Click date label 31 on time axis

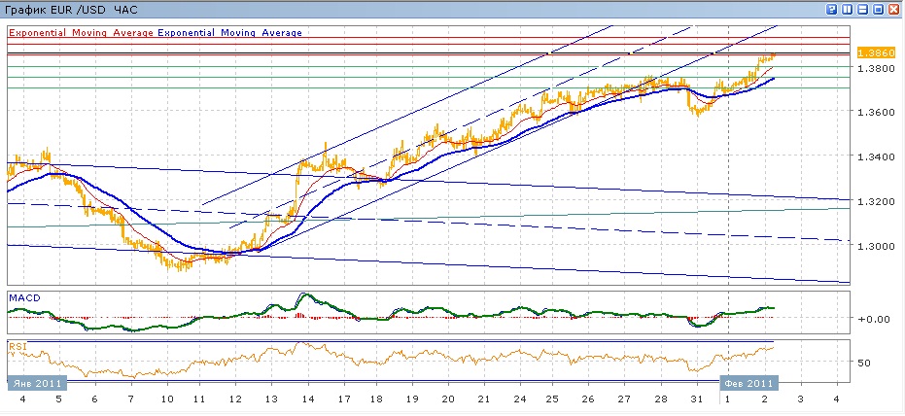697,399
